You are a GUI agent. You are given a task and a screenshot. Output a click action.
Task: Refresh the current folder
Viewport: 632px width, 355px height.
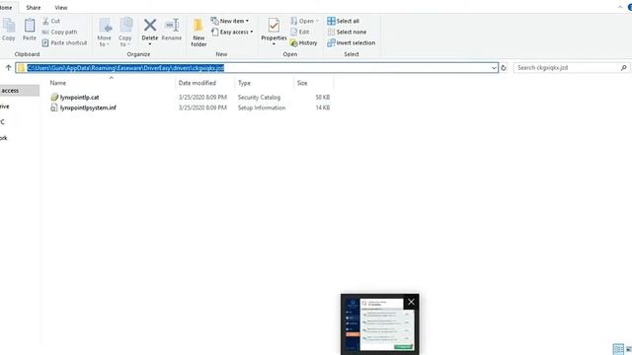click(504, 68)
